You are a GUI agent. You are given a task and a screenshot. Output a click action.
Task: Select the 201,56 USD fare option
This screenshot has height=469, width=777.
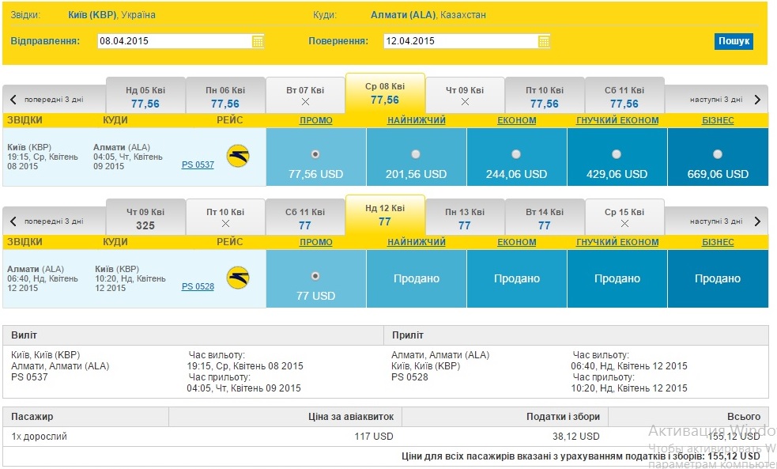tap(416, 154)
